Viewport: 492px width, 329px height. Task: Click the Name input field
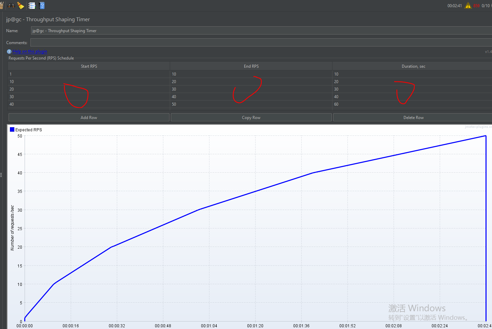[261, 31]
